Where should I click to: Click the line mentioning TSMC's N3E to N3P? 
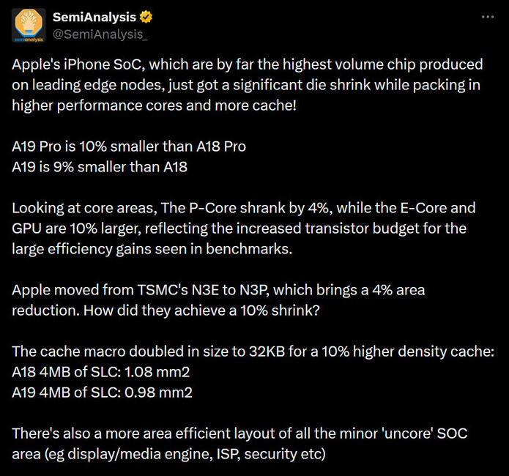[x=218, y=290]
